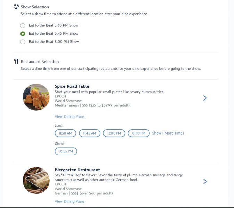Expand Biergarten Restaurant details chevron
Viewport: 234px width, 208px height.
tap(205, 181)
